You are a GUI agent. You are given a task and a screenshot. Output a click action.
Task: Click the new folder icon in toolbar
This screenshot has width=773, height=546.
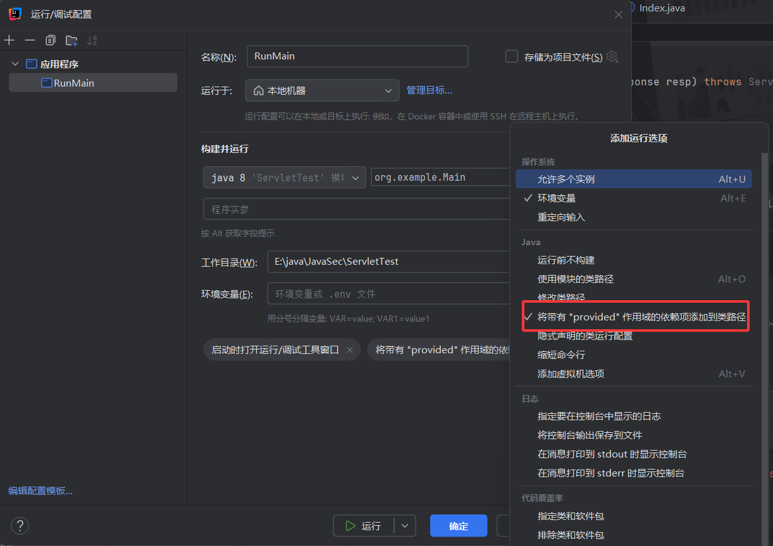point(71,40)
